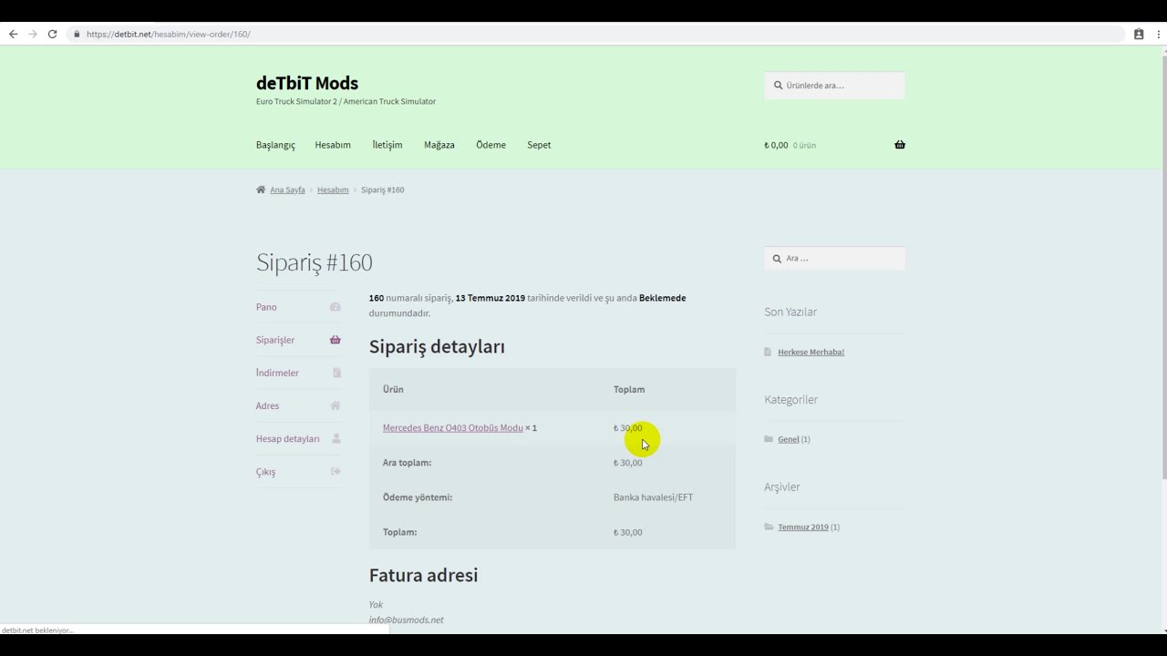The image size is (1167, 656).
Task: Click the Siparişler basket icon
Action: (x=336, y=340)
